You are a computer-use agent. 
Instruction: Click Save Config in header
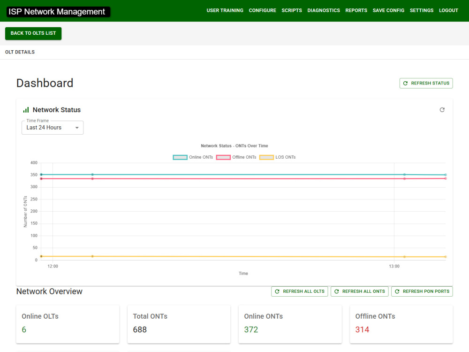point(388,10)
